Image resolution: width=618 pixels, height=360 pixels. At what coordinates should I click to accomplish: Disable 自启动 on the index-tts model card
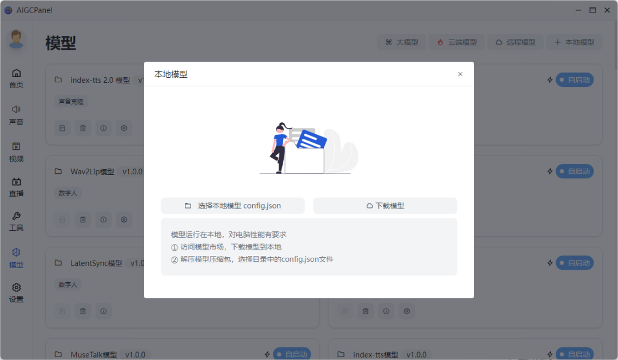point(576,354)
